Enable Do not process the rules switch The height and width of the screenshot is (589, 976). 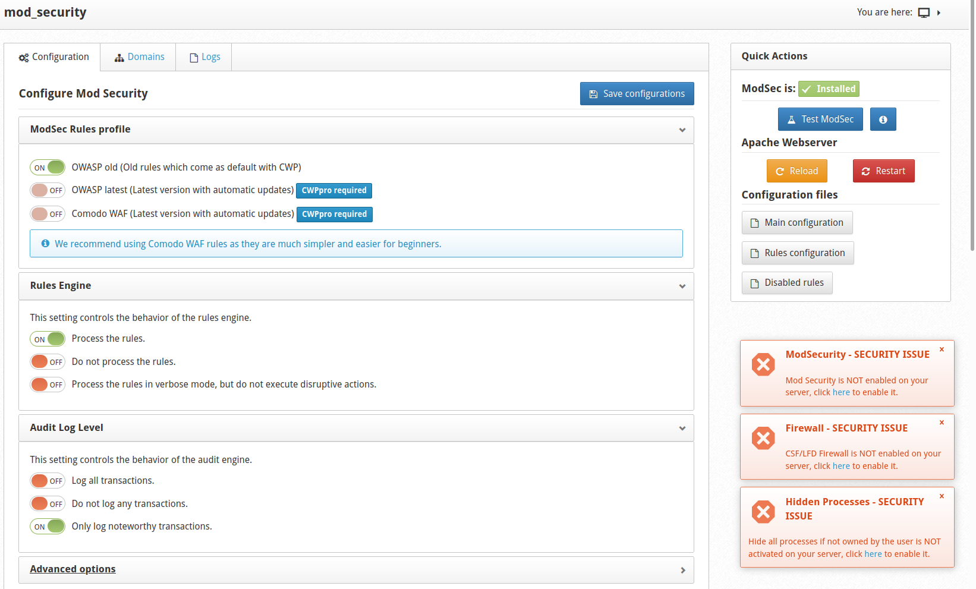coord(48,362)
